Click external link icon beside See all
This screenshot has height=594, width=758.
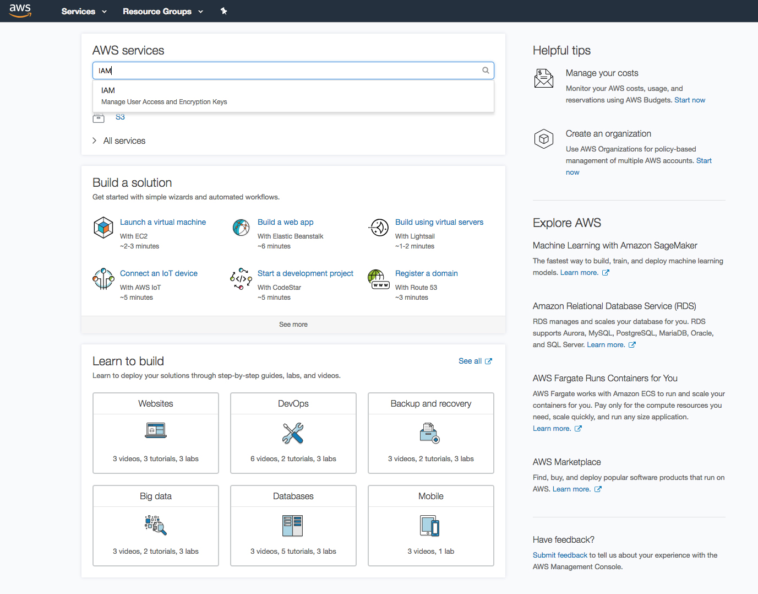[488, 361]
